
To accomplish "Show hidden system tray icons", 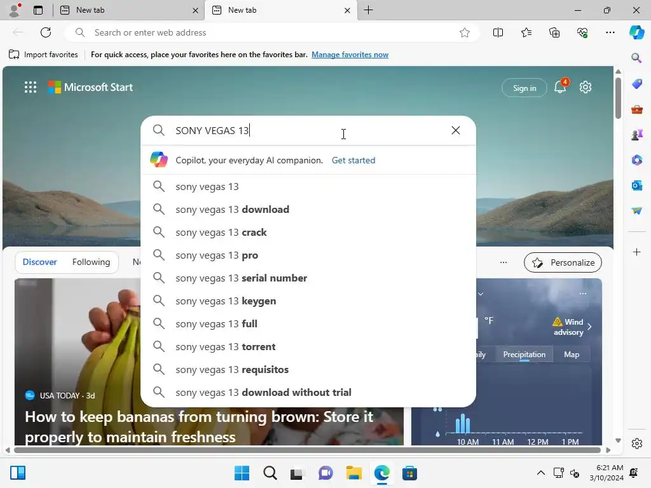I will pos(540,473).
